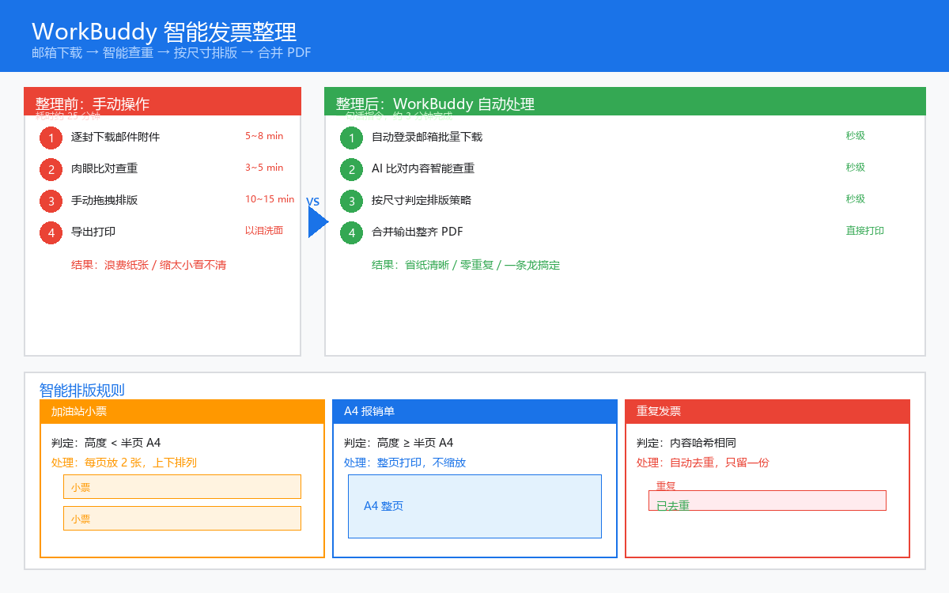Click the rule 判定：高度 < 半页 A4
The height and width of the screenshot is (593, 949).
[x=106, y=443]
